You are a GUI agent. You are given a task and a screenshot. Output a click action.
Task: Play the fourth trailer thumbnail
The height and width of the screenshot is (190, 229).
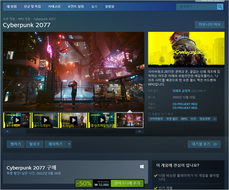[x=102, y=120]
